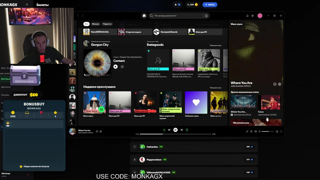
Task: Open Микс дня #3 recent card
Action: tap(145, 104)
